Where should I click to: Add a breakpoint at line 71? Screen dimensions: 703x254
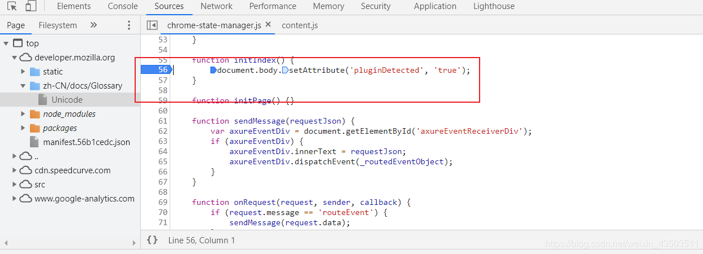click(162, 222)
